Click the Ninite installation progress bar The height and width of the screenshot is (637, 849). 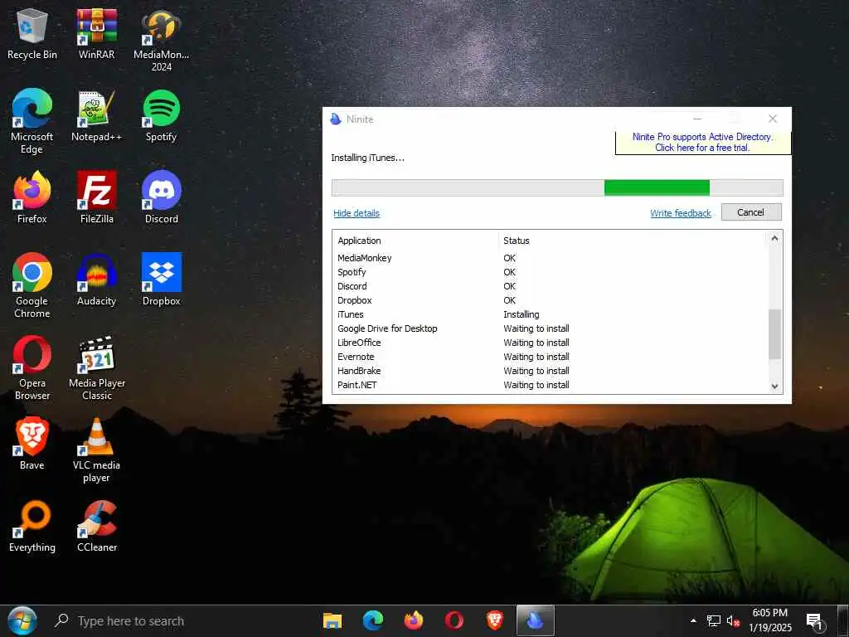point(557,188)
